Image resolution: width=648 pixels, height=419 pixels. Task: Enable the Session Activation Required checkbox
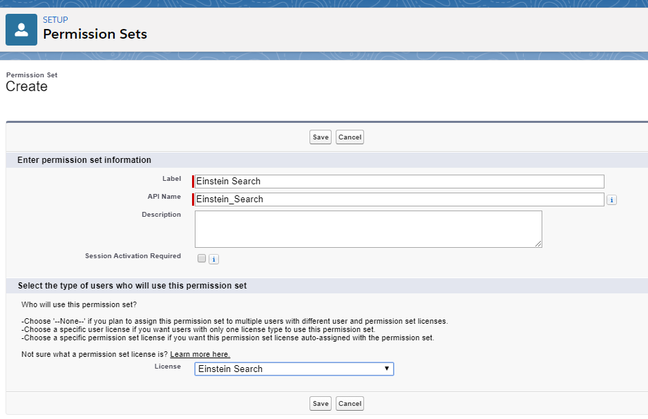(x=202, y=258)
